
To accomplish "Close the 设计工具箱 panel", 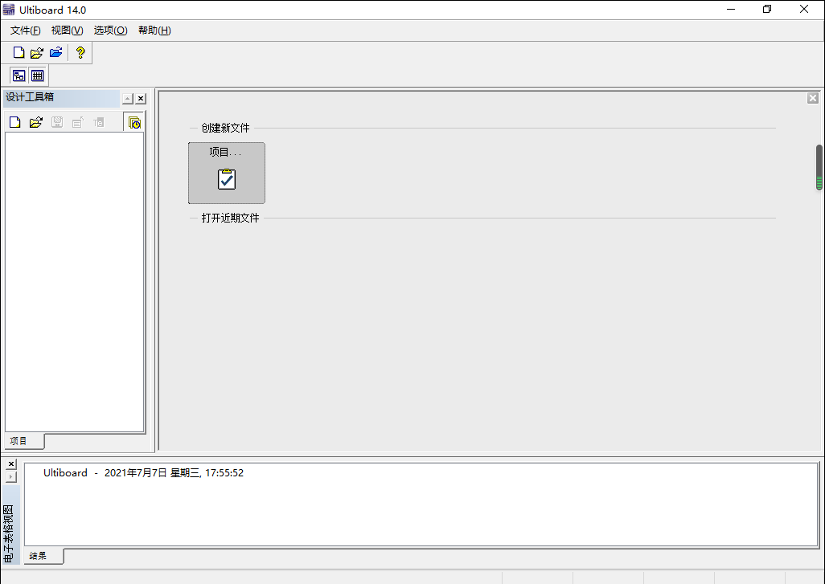I will point(141,99).
